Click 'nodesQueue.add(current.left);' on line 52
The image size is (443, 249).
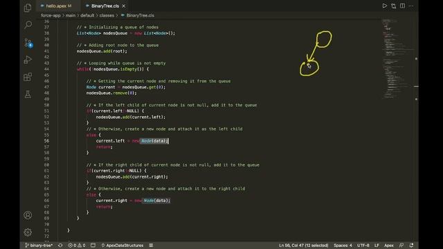131,117
